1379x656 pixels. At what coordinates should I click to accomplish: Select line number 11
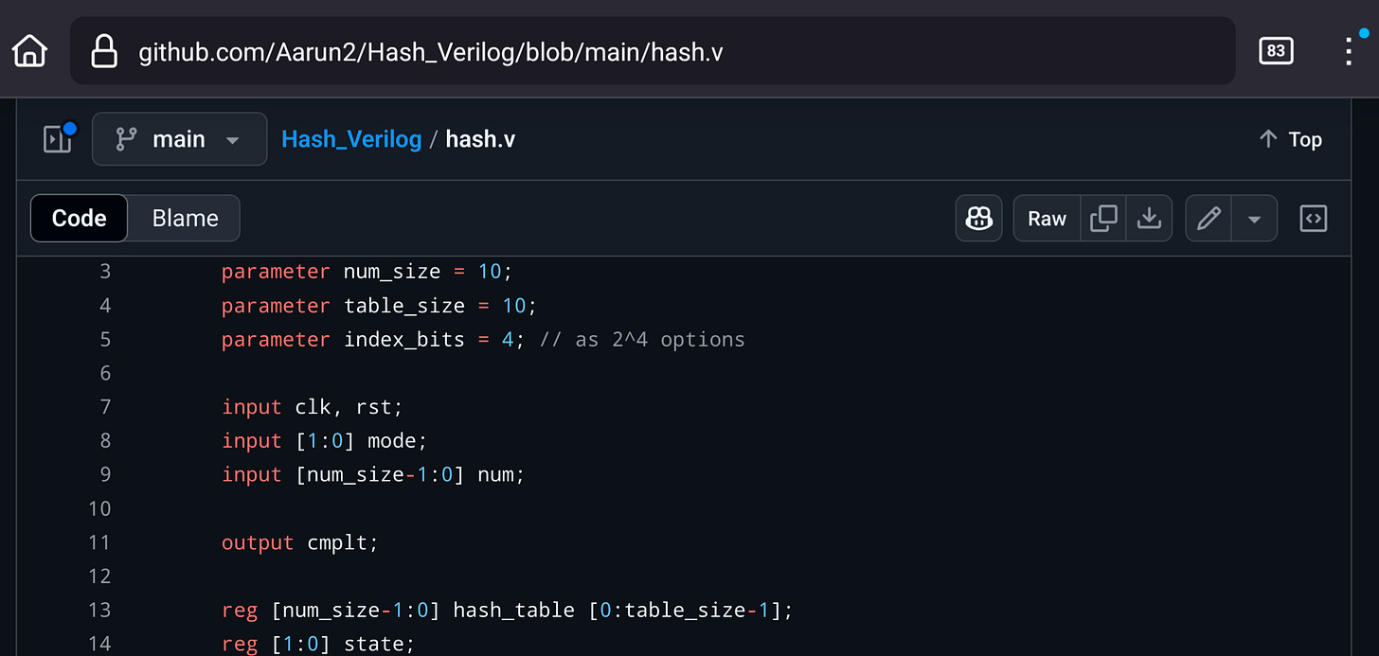coord(99,542)
